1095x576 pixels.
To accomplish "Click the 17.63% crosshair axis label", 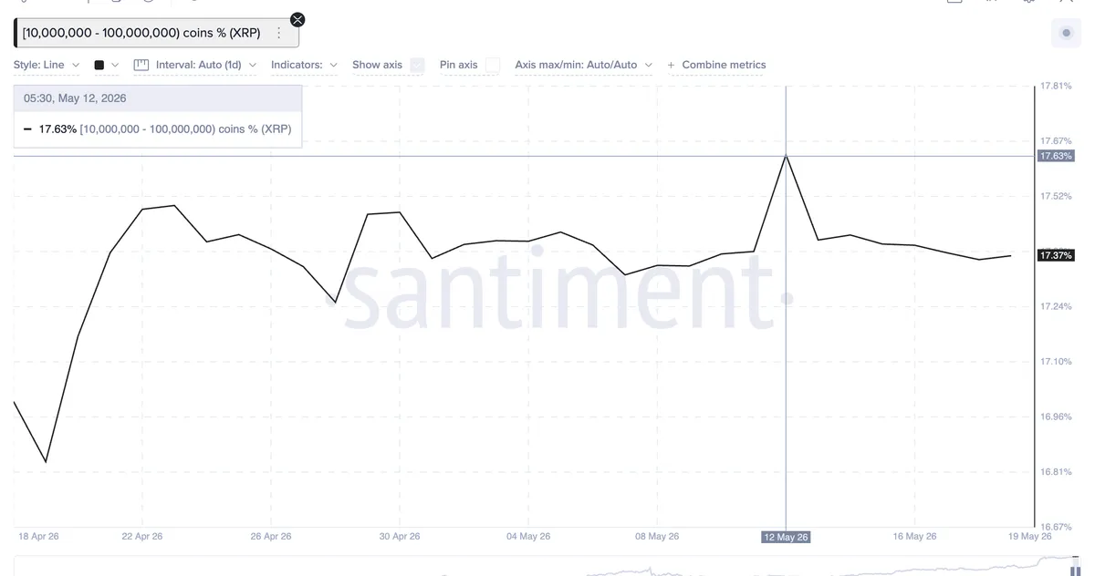I will (x=1056, y=157).
